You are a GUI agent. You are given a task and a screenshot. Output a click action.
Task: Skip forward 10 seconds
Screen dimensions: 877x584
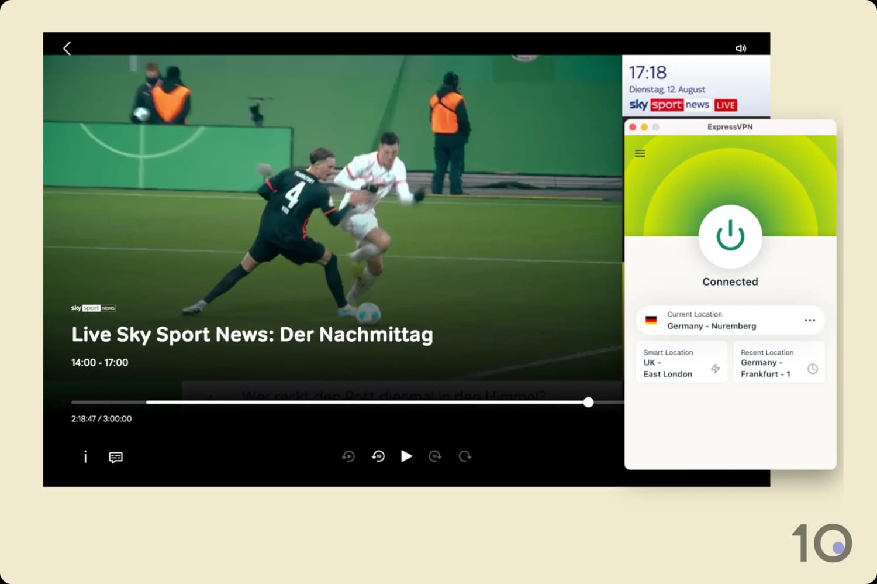coord(435,456)
